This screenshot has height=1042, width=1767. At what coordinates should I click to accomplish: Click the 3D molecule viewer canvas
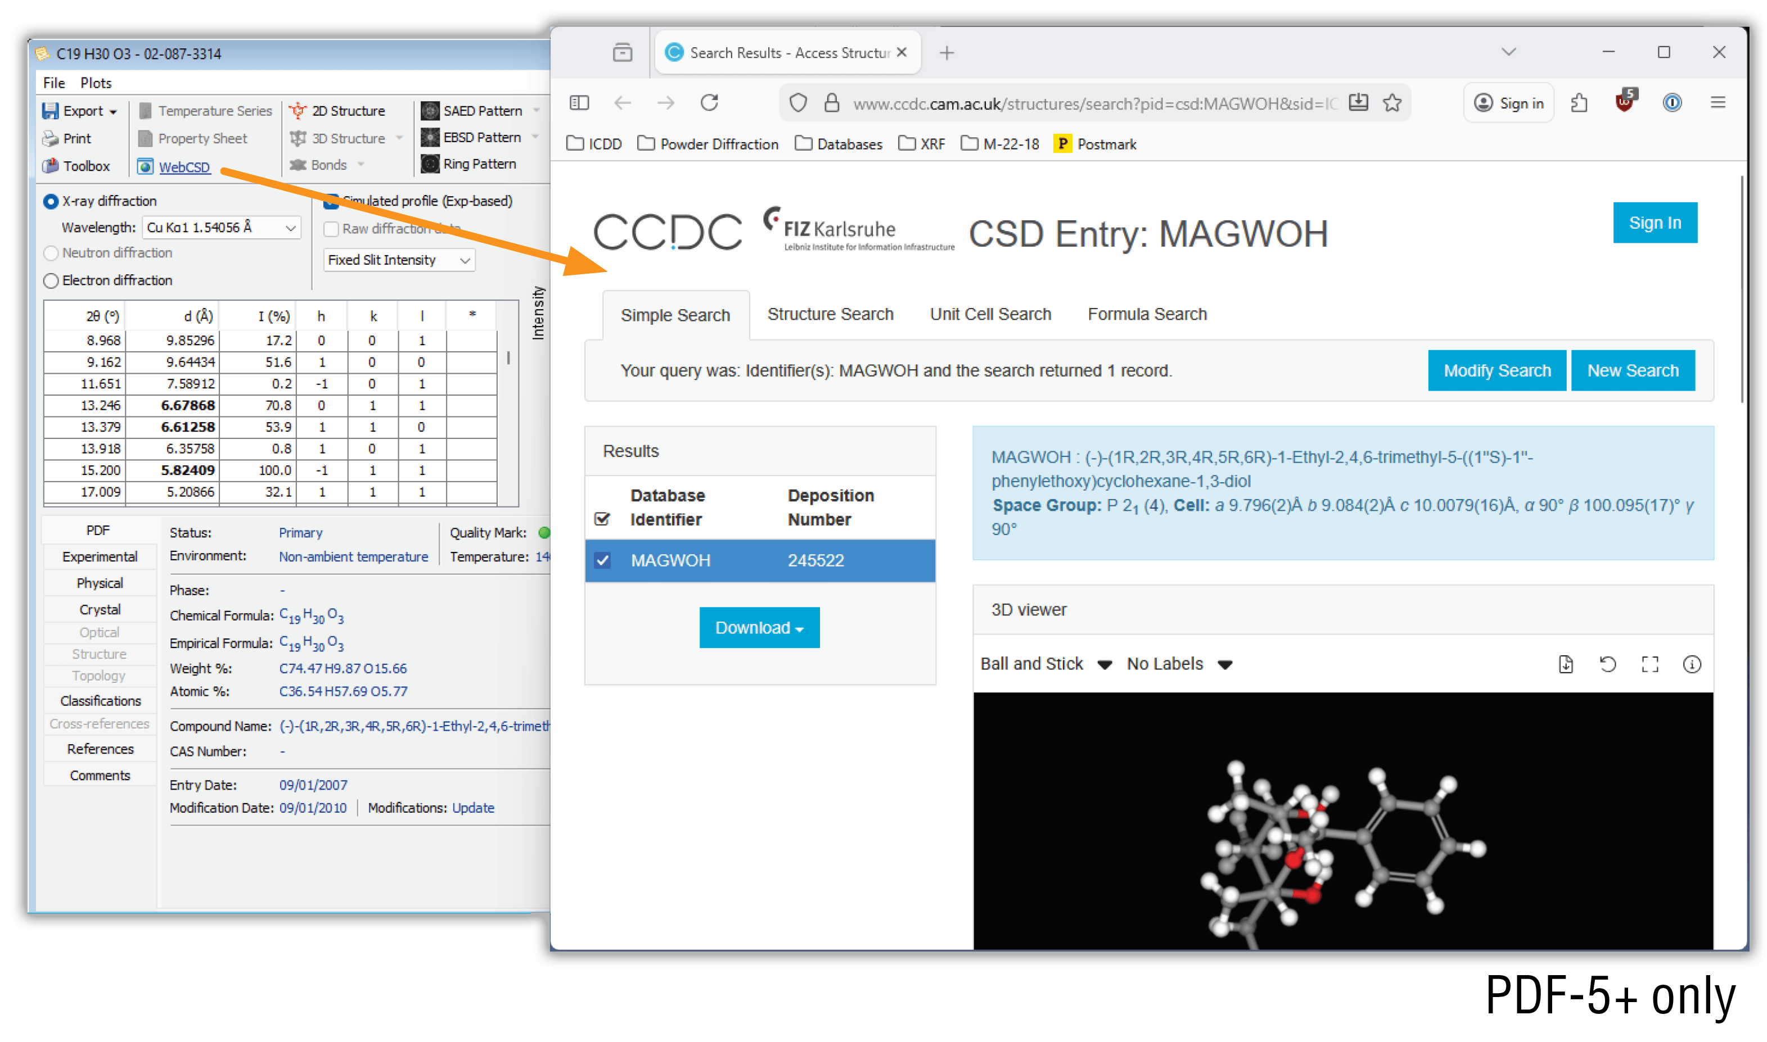tap(1342, 820)
